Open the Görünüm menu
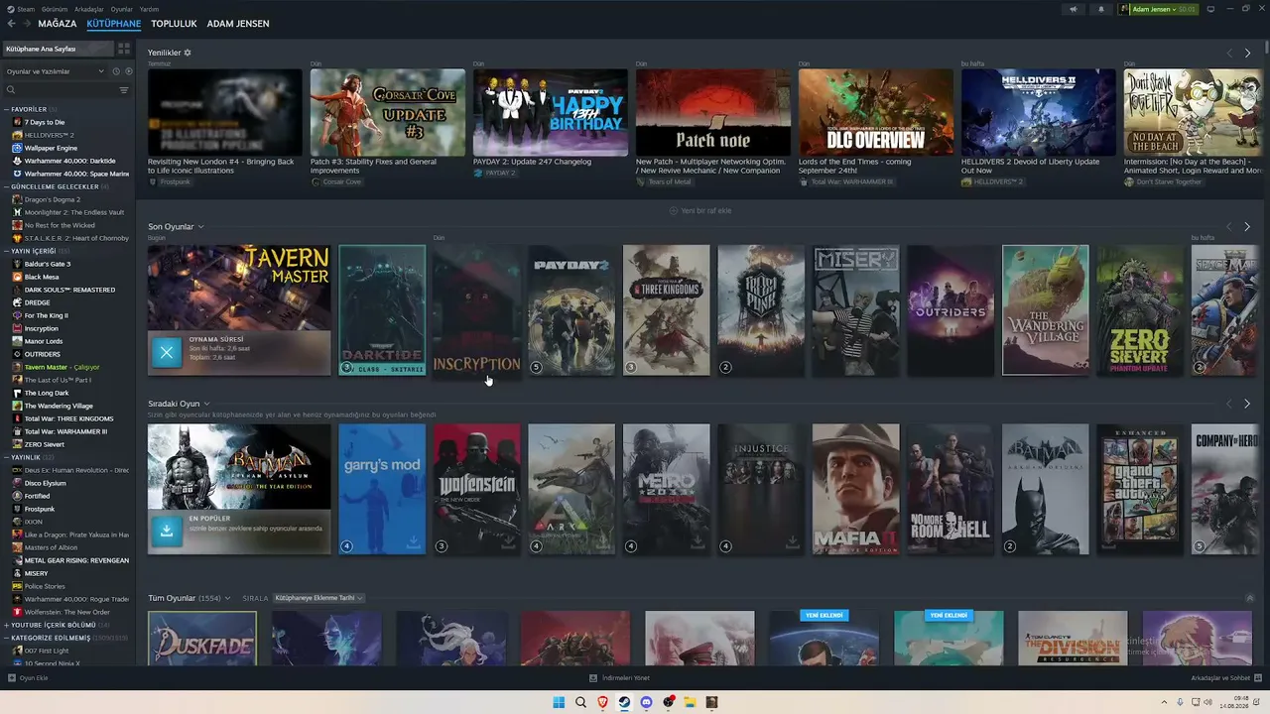Viewport: 1270px width, 714px height. [x=55, y=9]
